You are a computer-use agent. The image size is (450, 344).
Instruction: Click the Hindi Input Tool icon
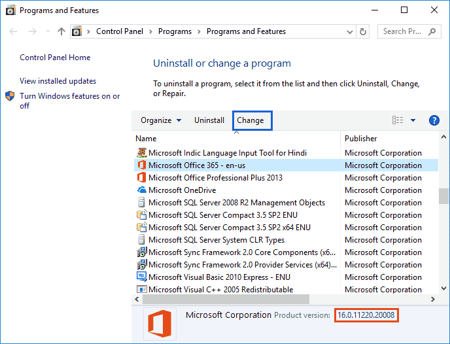pos(141,152)
